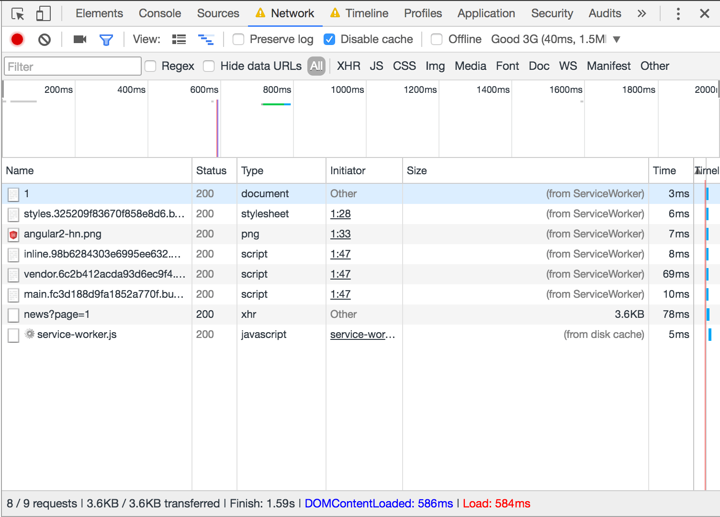Viewport: 720px width, 517px height.
Task: Open the Application tab
Action: tap(486, 13)
